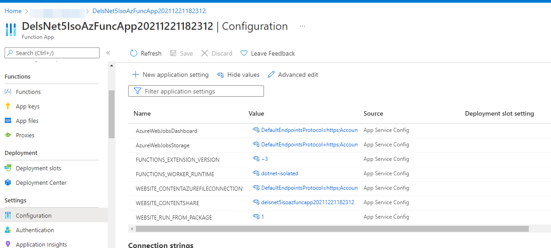Open the FUNCTIONS_WORKER_RUNTIME setting name

175,174
